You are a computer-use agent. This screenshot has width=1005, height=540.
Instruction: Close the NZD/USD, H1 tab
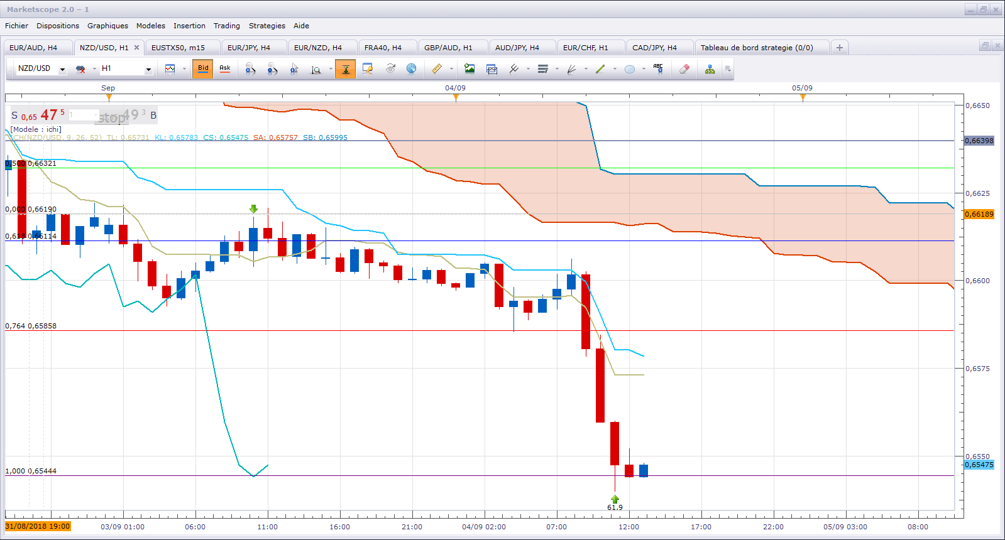coord(136,47)
